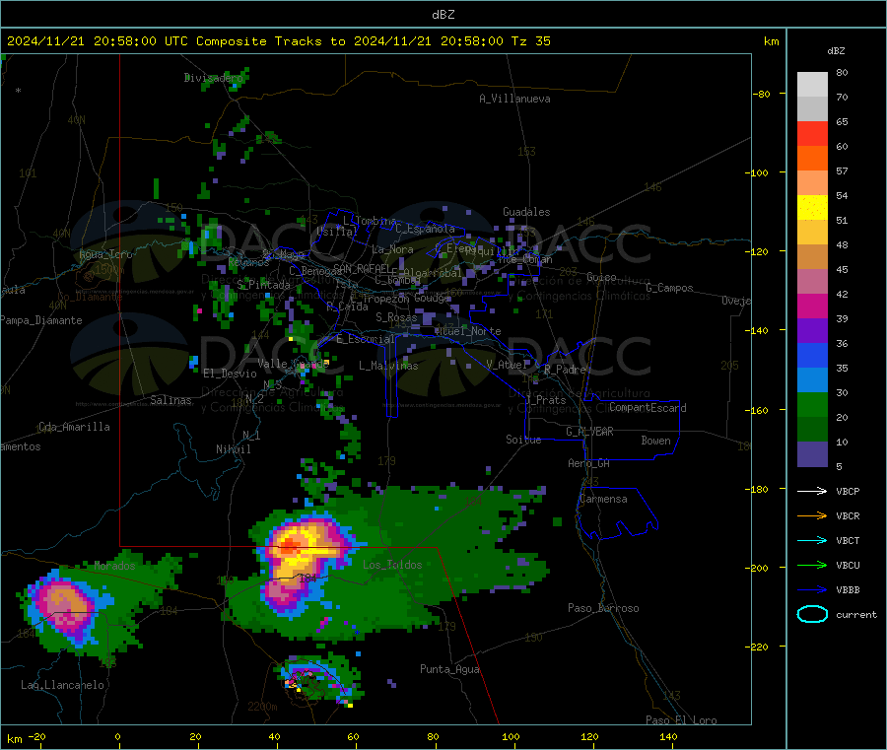
Task: Click the Lag.Llancanelo map label
Action: coord(63,685)
